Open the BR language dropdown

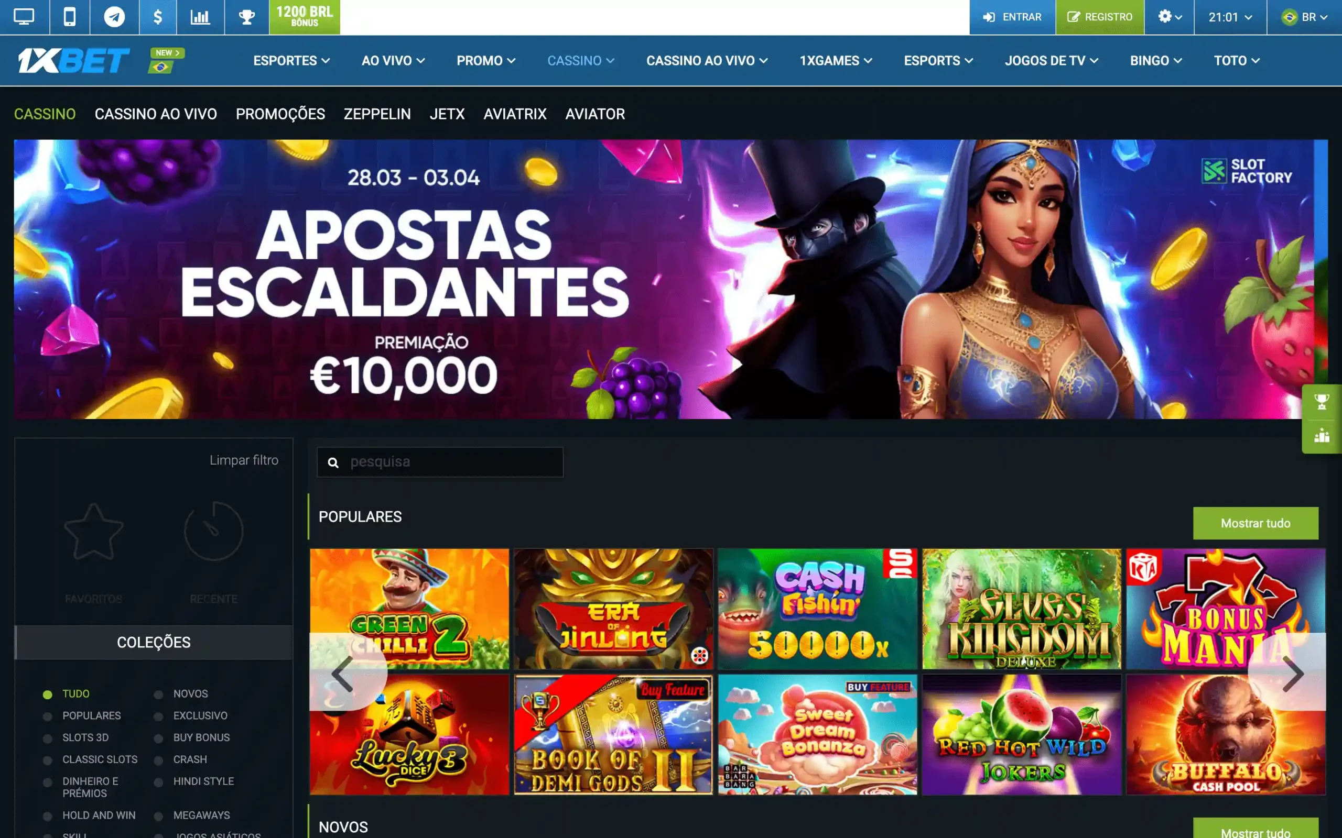click(x=1304, y=17)
